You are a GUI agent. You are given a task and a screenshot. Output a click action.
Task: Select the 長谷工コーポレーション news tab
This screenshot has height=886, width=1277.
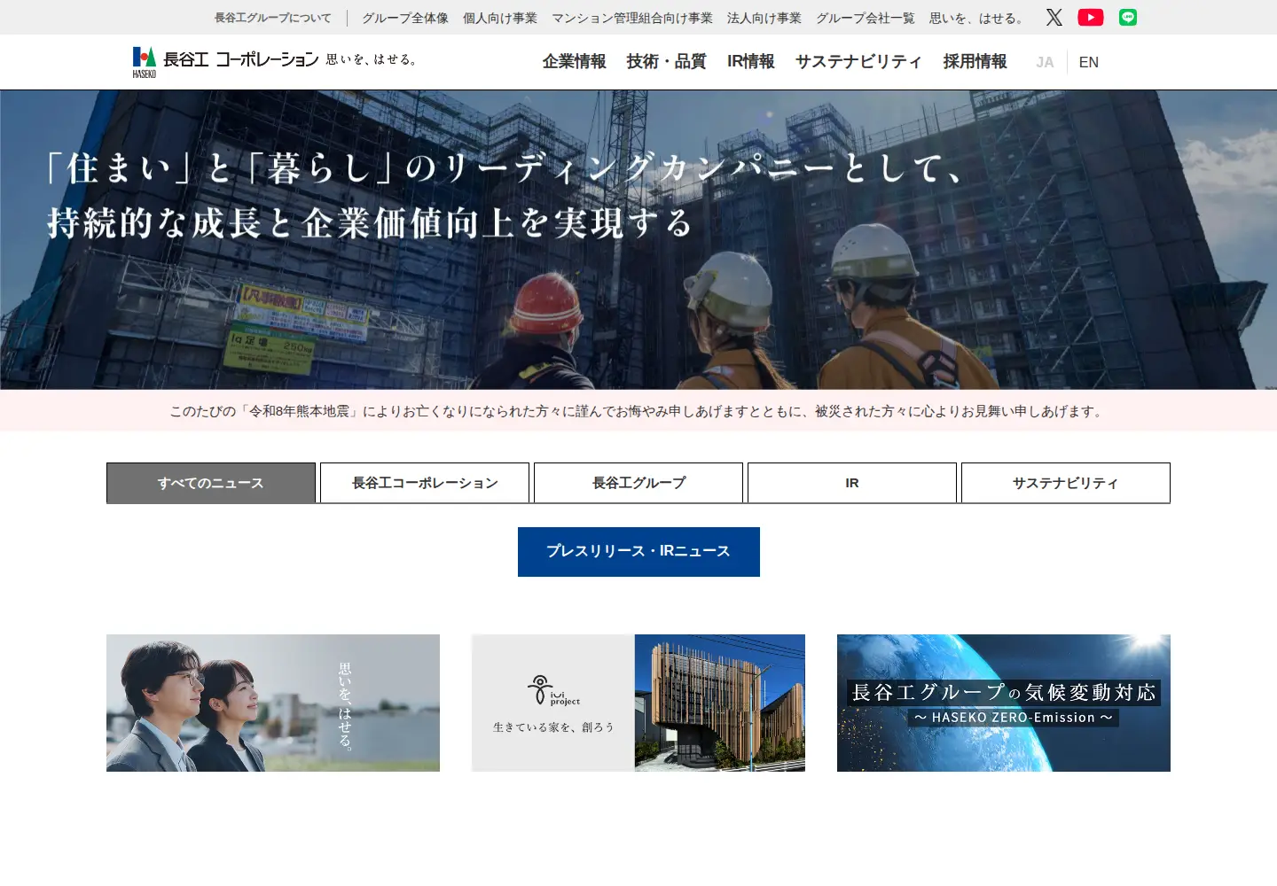click(x=425, y=483)
